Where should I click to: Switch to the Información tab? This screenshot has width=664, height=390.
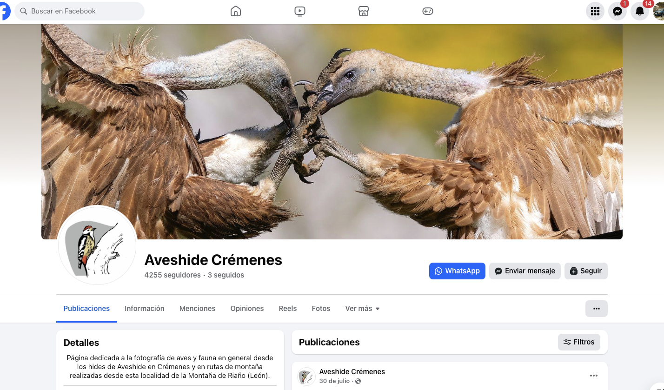pyautogui.click(x=145, y=309)
